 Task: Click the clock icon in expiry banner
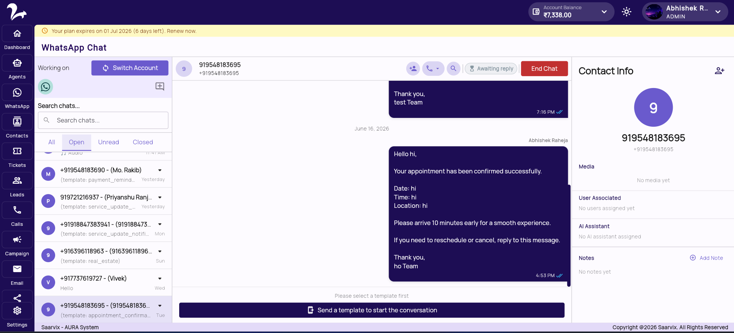(45, 31)
